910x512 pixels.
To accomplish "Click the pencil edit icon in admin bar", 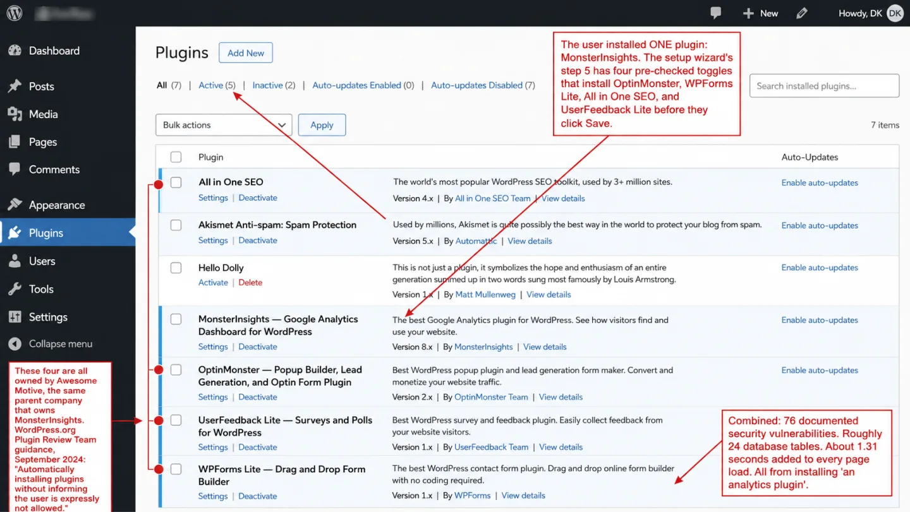I will click(x=802, y=13).
